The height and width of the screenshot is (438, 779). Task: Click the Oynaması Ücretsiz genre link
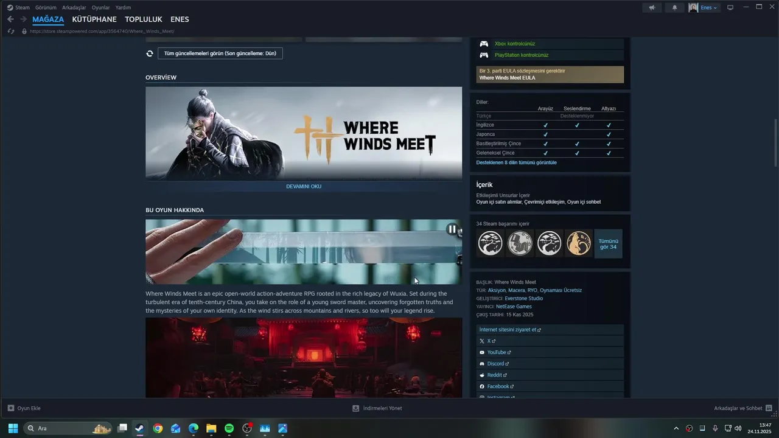pyautogui.click(x=561, y=290)
